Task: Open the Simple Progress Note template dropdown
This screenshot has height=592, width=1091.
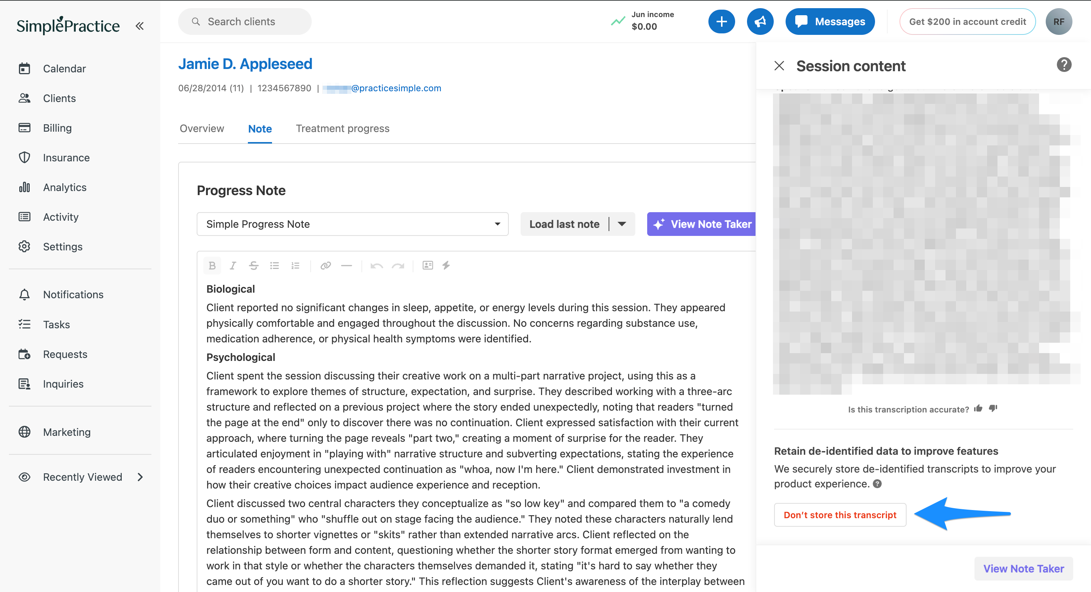Action: tap(353, 224)
